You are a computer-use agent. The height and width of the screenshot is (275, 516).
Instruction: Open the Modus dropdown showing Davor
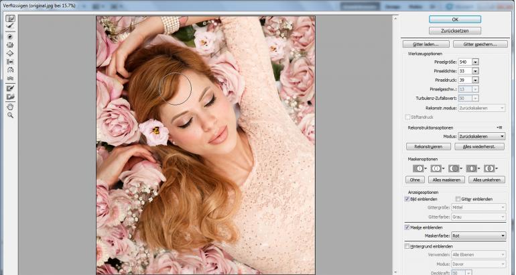478,264
